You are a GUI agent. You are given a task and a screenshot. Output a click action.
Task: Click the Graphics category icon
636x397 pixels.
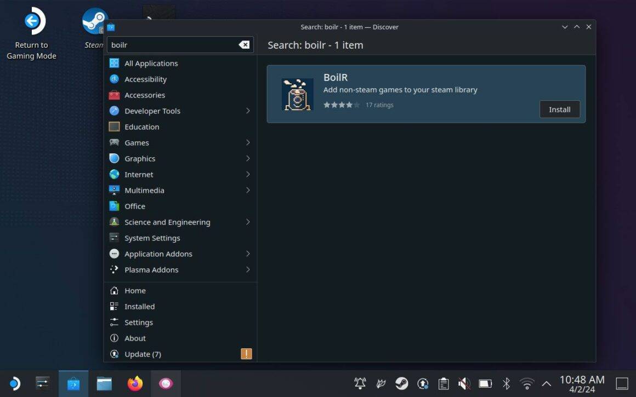(115, 158)
